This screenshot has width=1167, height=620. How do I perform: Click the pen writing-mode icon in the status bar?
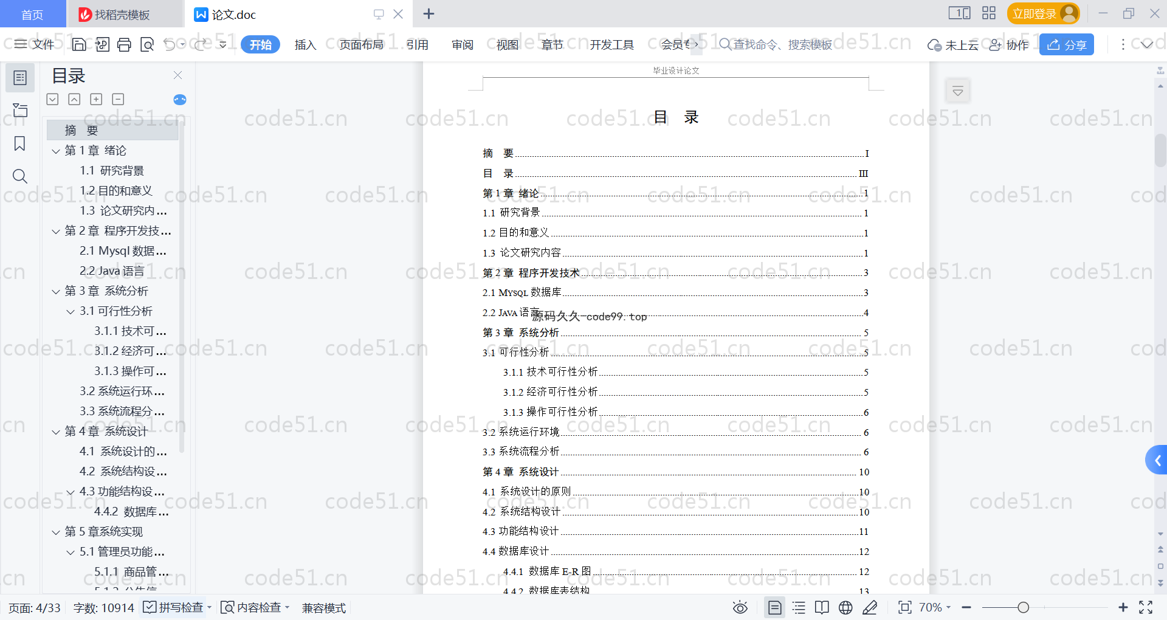tap(870, 607)
